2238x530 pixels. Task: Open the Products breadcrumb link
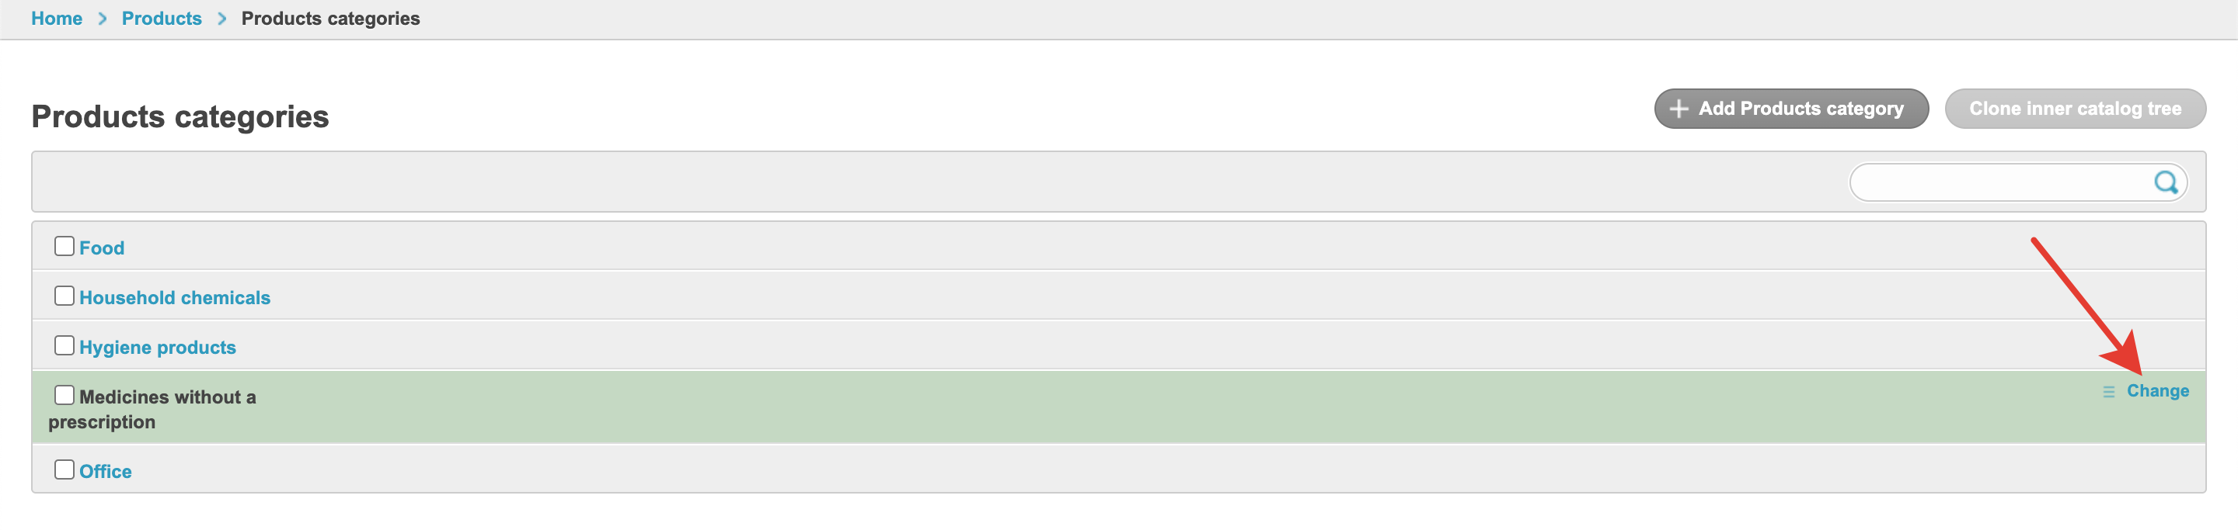pos(162,18)
